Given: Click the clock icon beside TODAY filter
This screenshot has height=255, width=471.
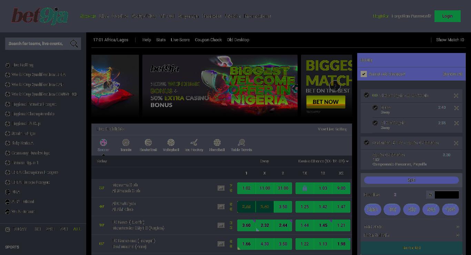Looking at the screenshot, I should point(8,229).
